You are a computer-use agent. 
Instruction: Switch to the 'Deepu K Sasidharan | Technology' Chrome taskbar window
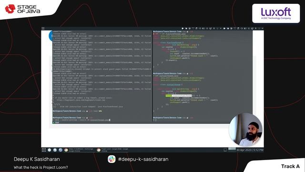tap(79, 150)
